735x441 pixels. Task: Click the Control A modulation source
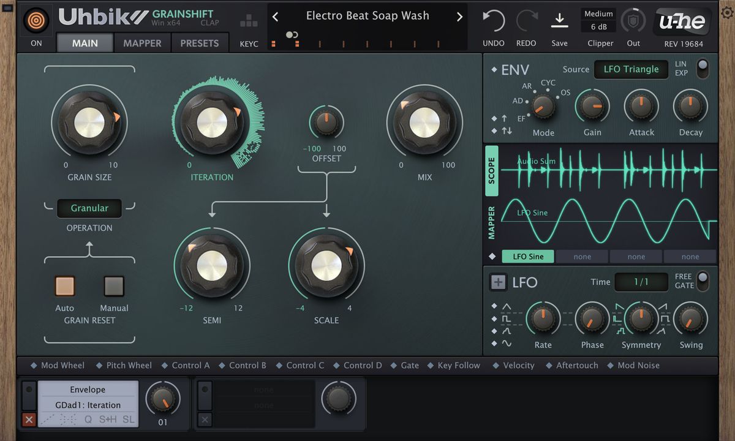[186, 366]
